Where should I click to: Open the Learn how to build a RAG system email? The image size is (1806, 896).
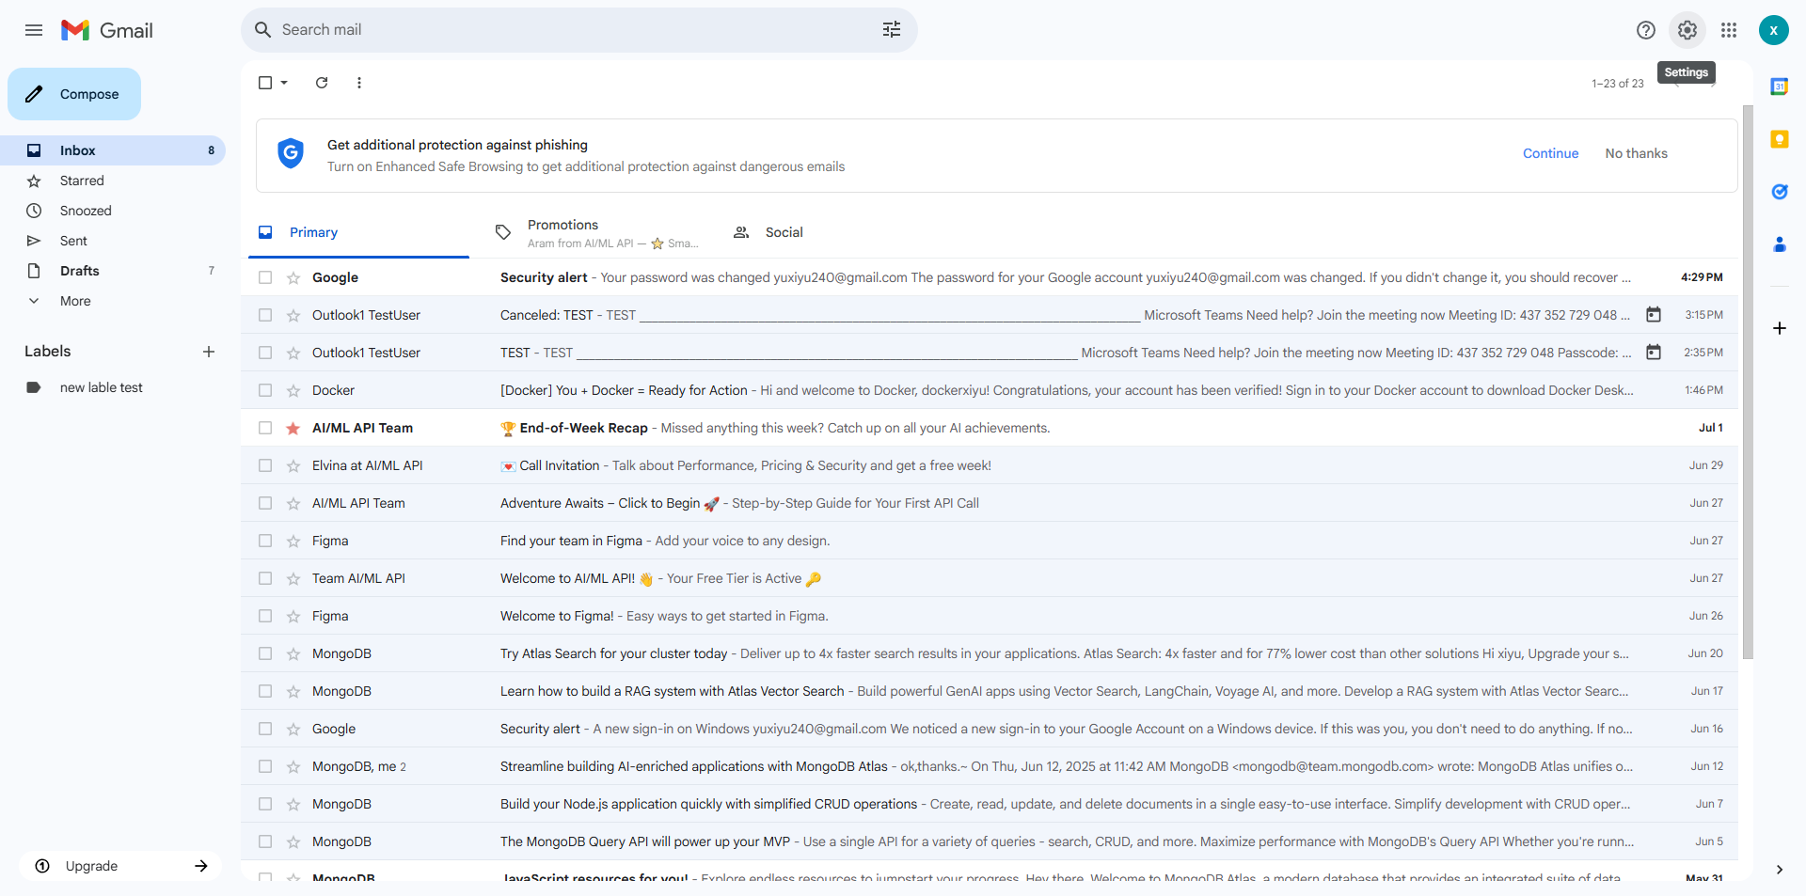(990, 691)
